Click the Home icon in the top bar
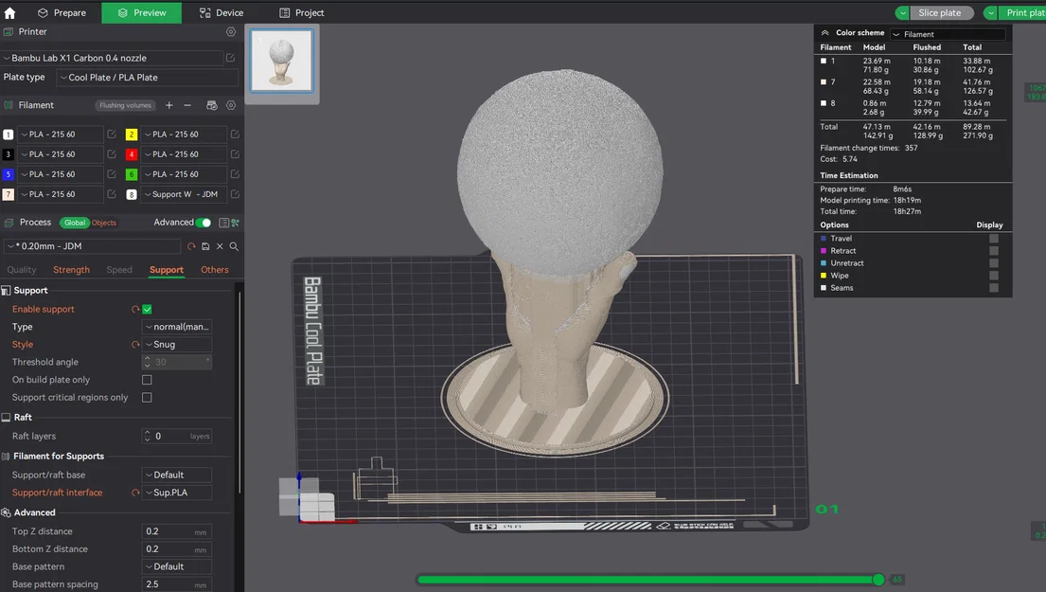Screen dimensions: 1046x592 [10, 13]
